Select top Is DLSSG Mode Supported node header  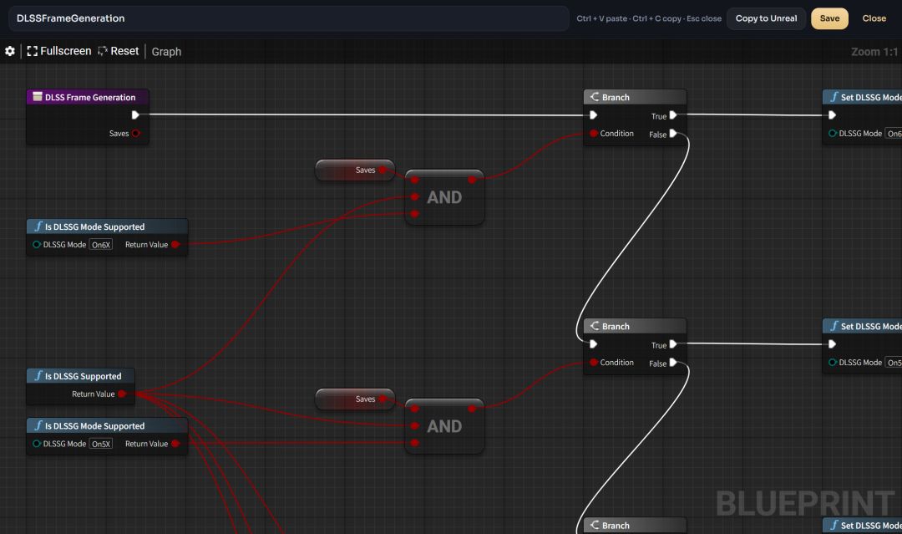[107, 226]
